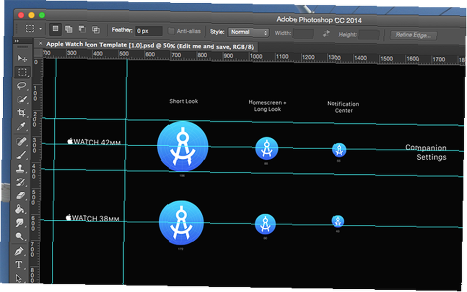This screenshot has width=467, height=292.
Task: Click the ruler origin corner box
Action: (x=38, y=53)
